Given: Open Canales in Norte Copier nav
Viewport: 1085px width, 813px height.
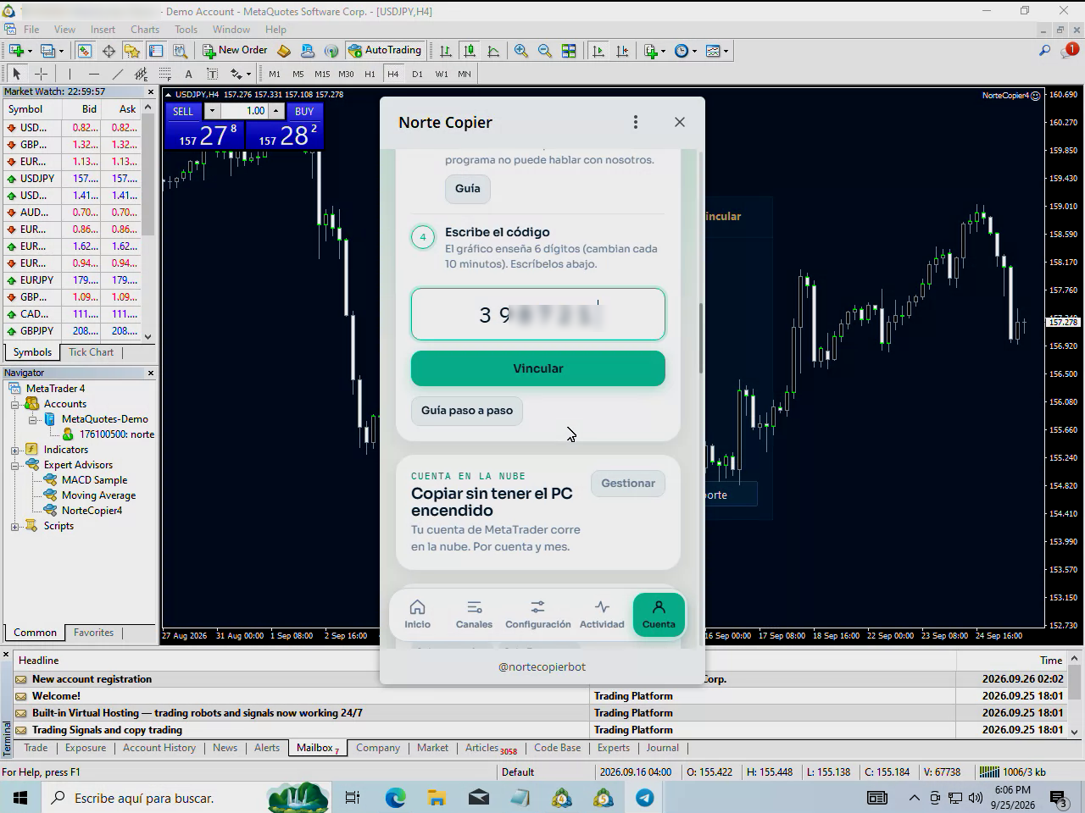Looking at the screenshot, I should click(474, 614).
